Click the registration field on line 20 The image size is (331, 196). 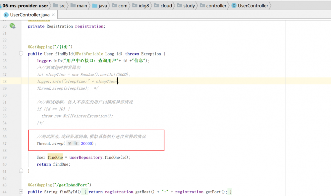point(89,26)
